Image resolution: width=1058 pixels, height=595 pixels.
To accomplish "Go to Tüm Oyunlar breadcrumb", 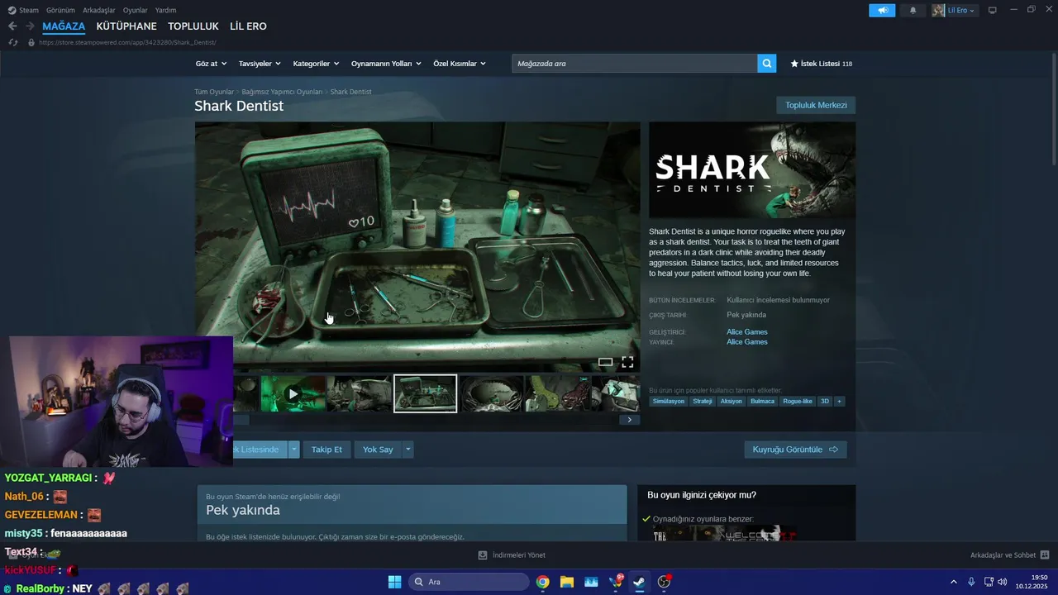I will point(214,92).
